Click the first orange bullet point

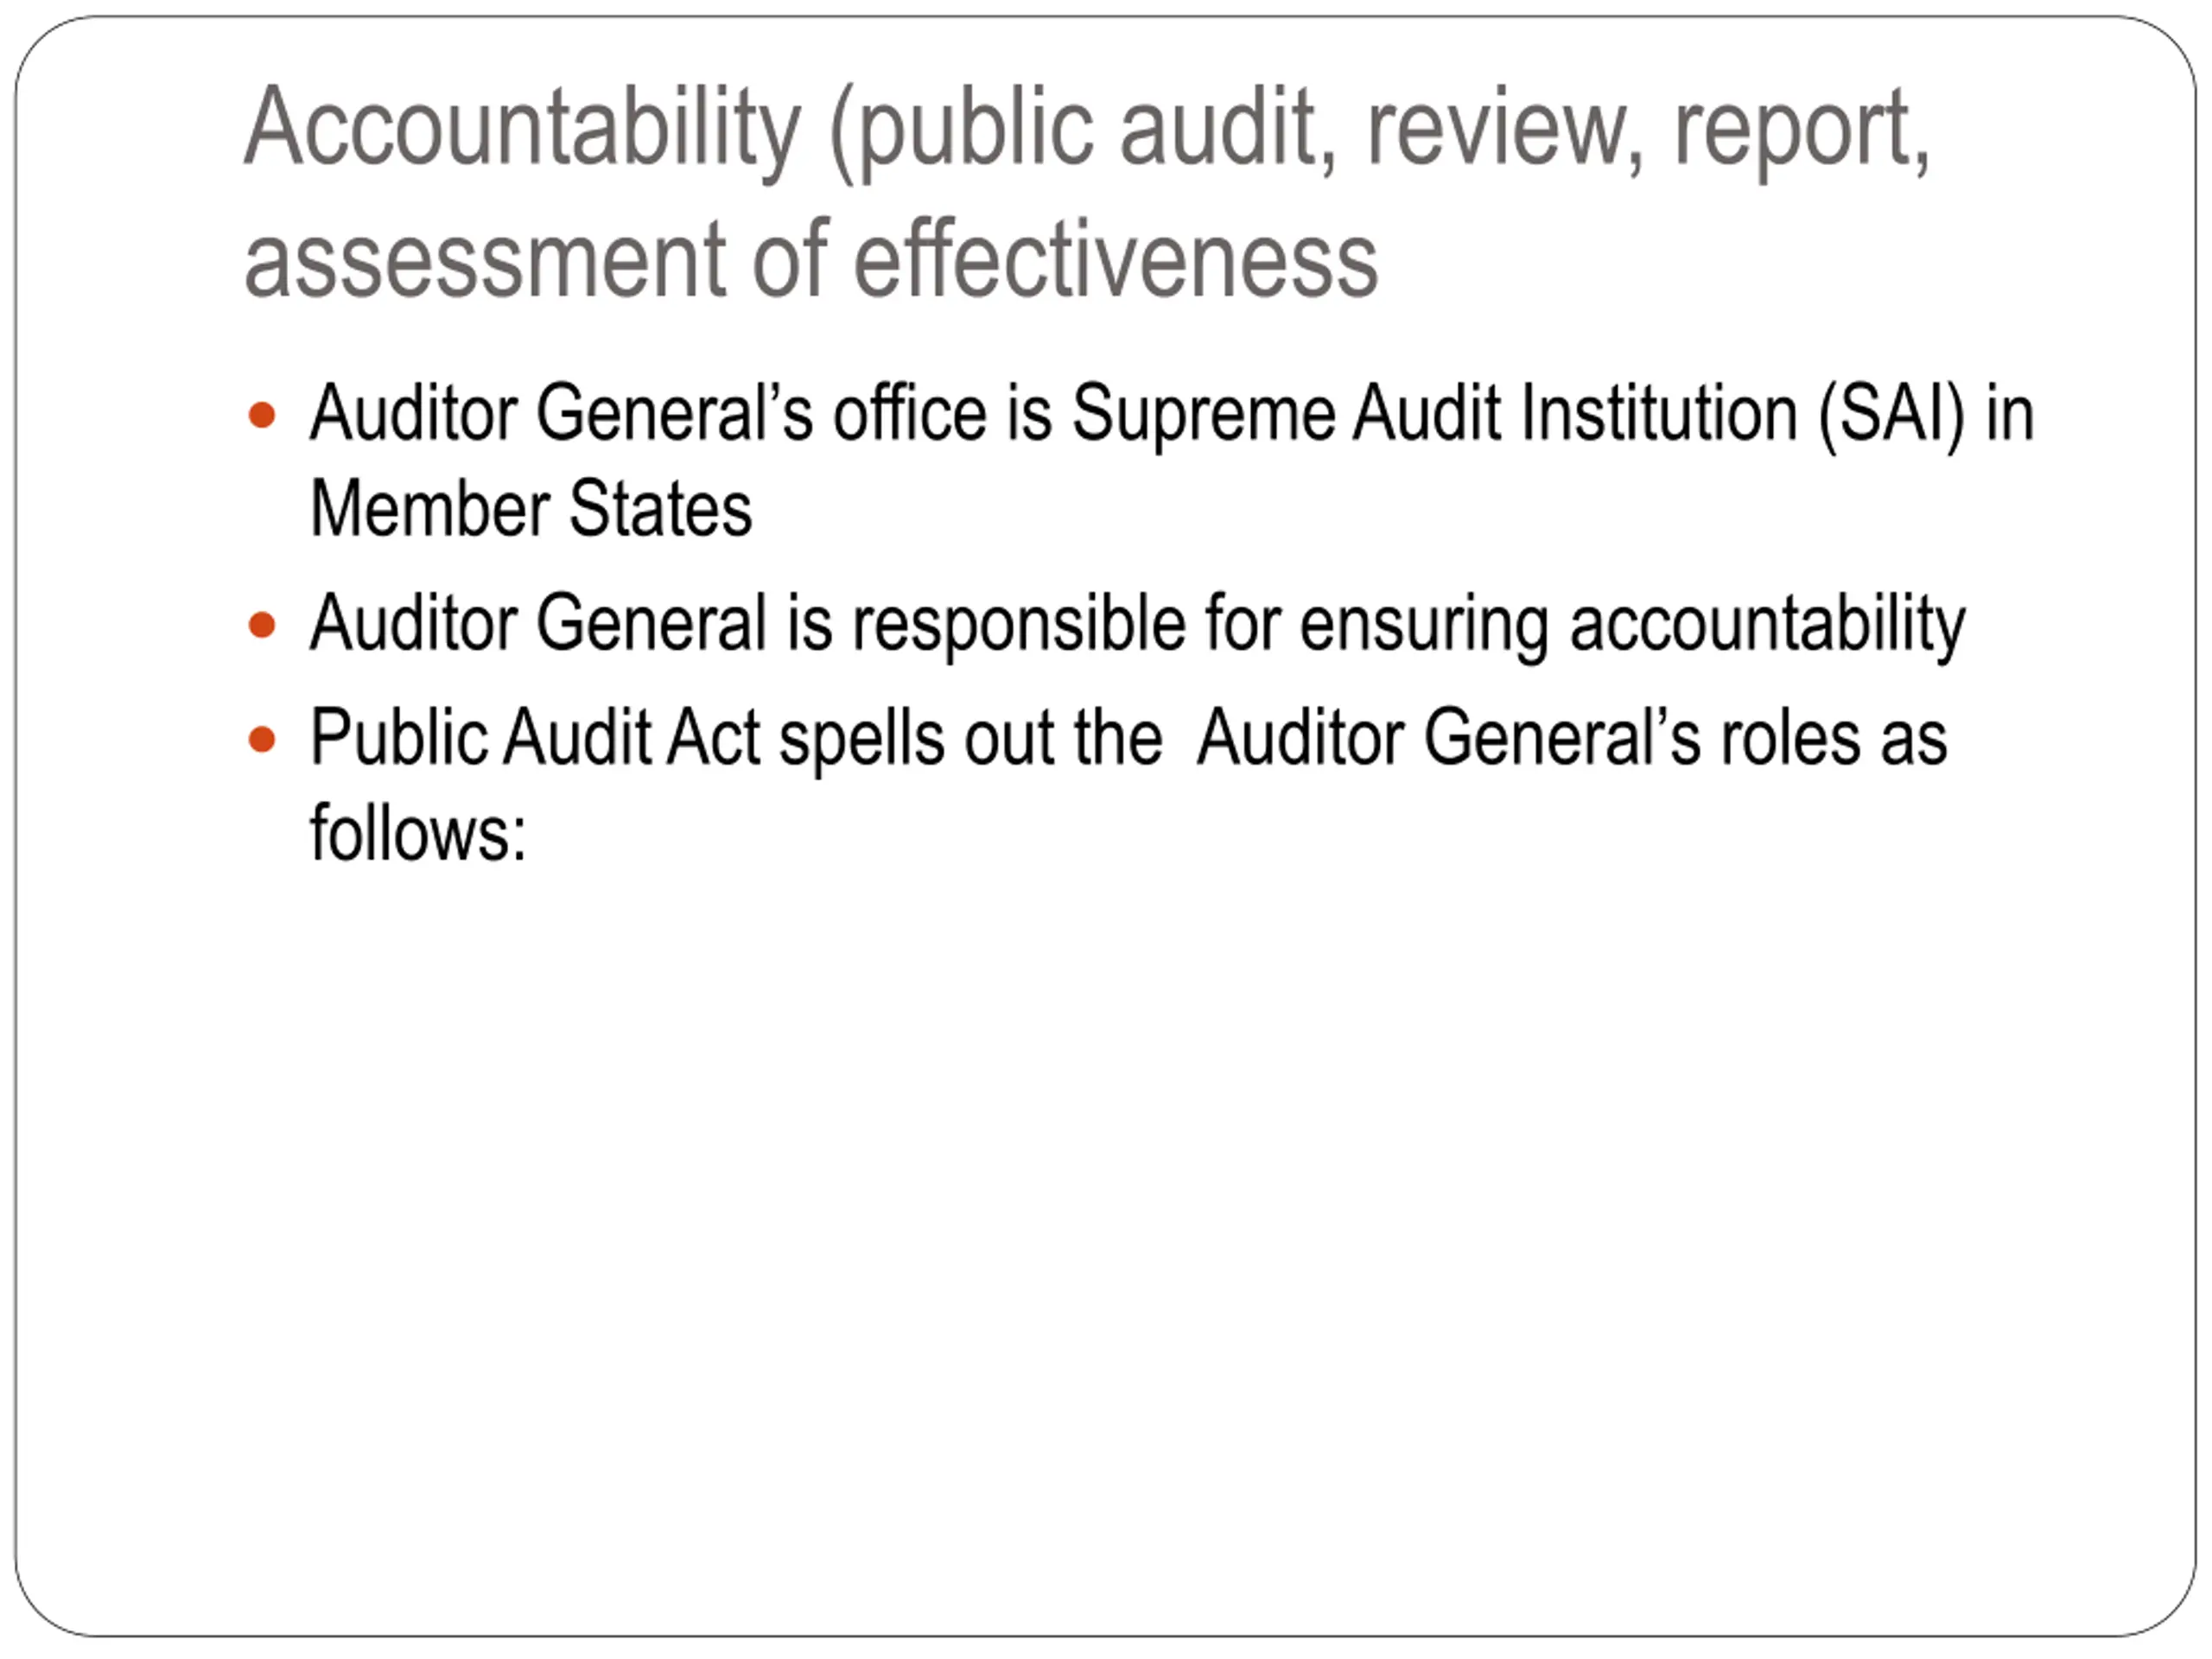pos(262,414)
